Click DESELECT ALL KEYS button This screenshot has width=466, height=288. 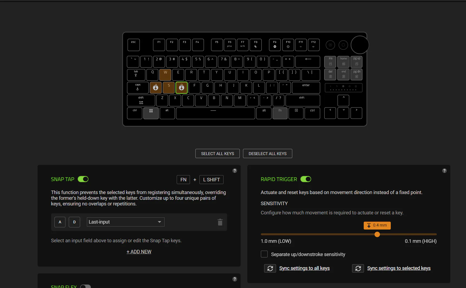268,153
